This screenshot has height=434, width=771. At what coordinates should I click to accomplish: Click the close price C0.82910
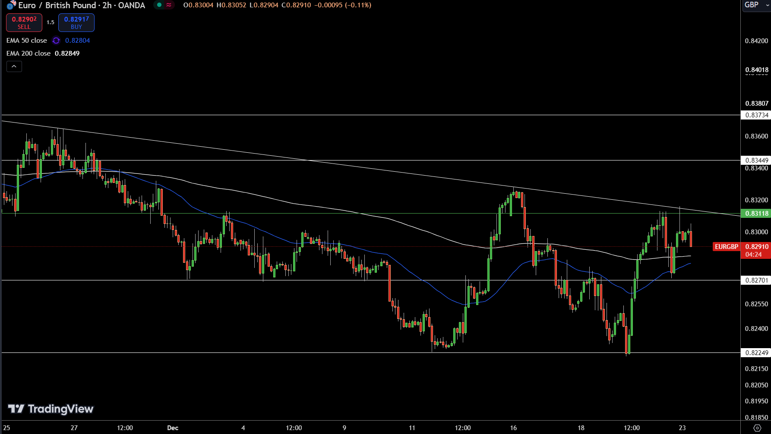click(296, 5)
